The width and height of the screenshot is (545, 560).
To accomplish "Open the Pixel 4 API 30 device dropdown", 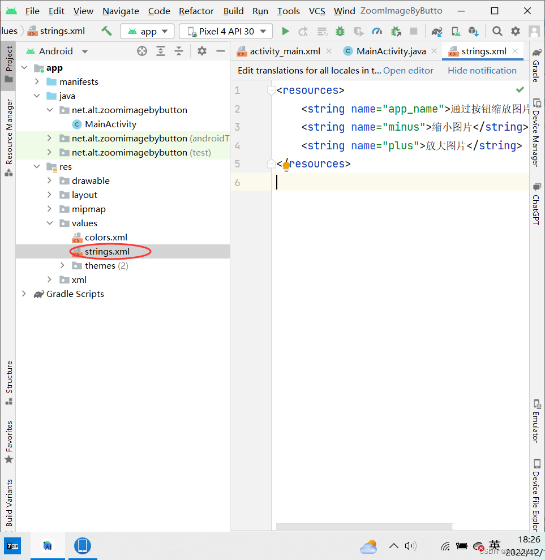I will [226, 32].
